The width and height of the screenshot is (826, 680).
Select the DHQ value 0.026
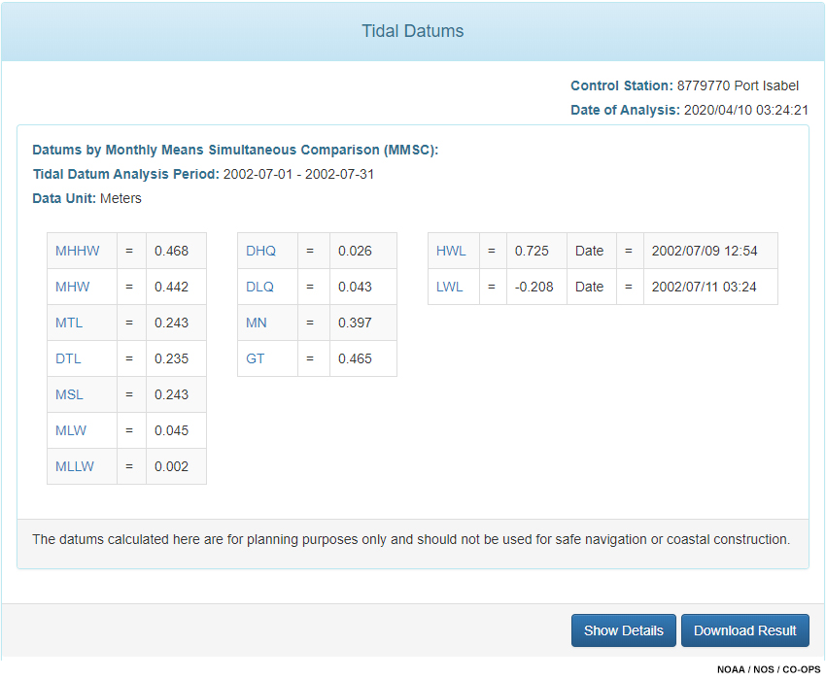click(355, 251)
